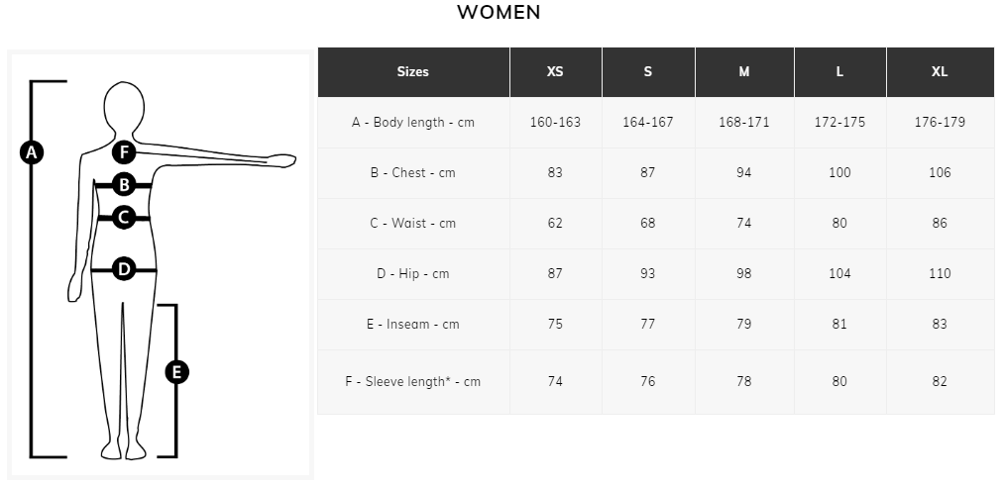Screen dimensions: 1003x487
Task: Select the D hip marker on figure
Action: (123, 268)
